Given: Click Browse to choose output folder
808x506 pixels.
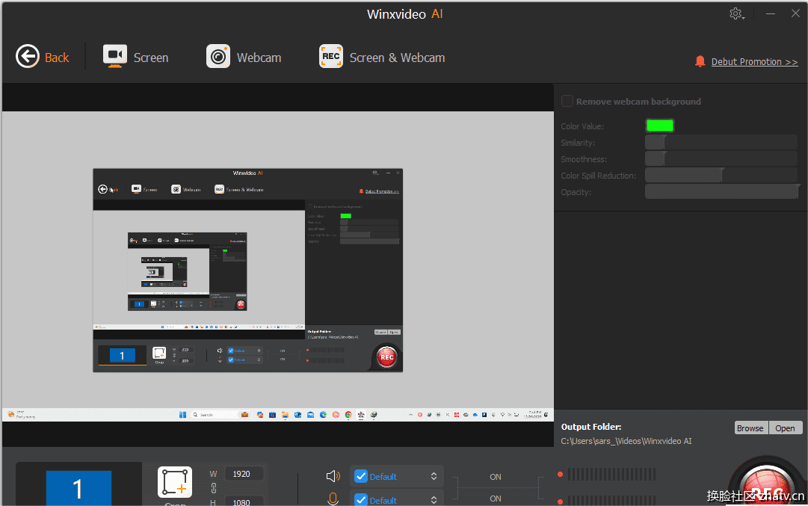Looking at the screenshot, I should pos(750,428).
